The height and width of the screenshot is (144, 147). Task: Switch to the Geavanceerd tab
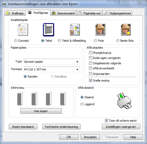(63, 13)
